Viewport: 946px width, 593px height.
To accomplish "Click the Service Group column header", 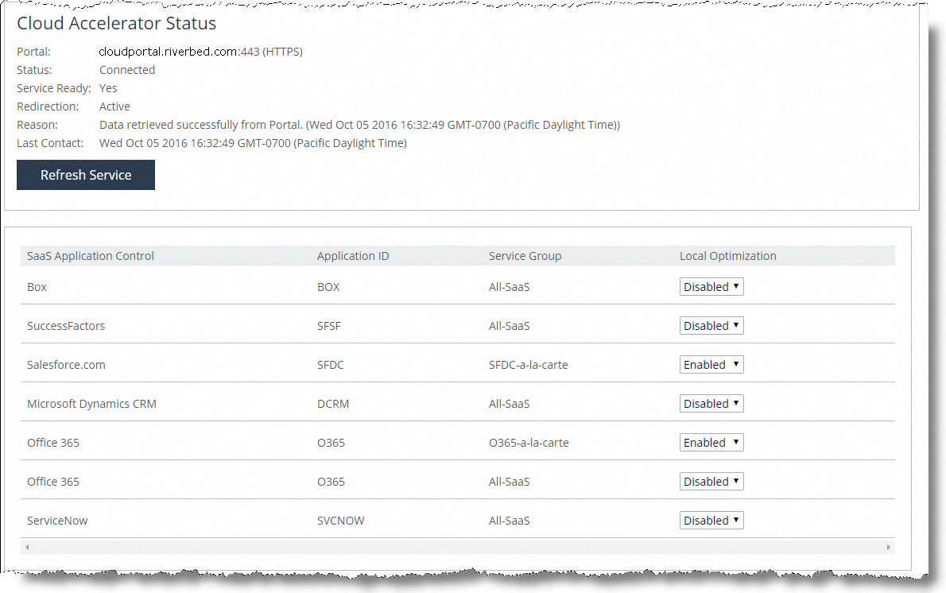I will (x=525, y=256).
